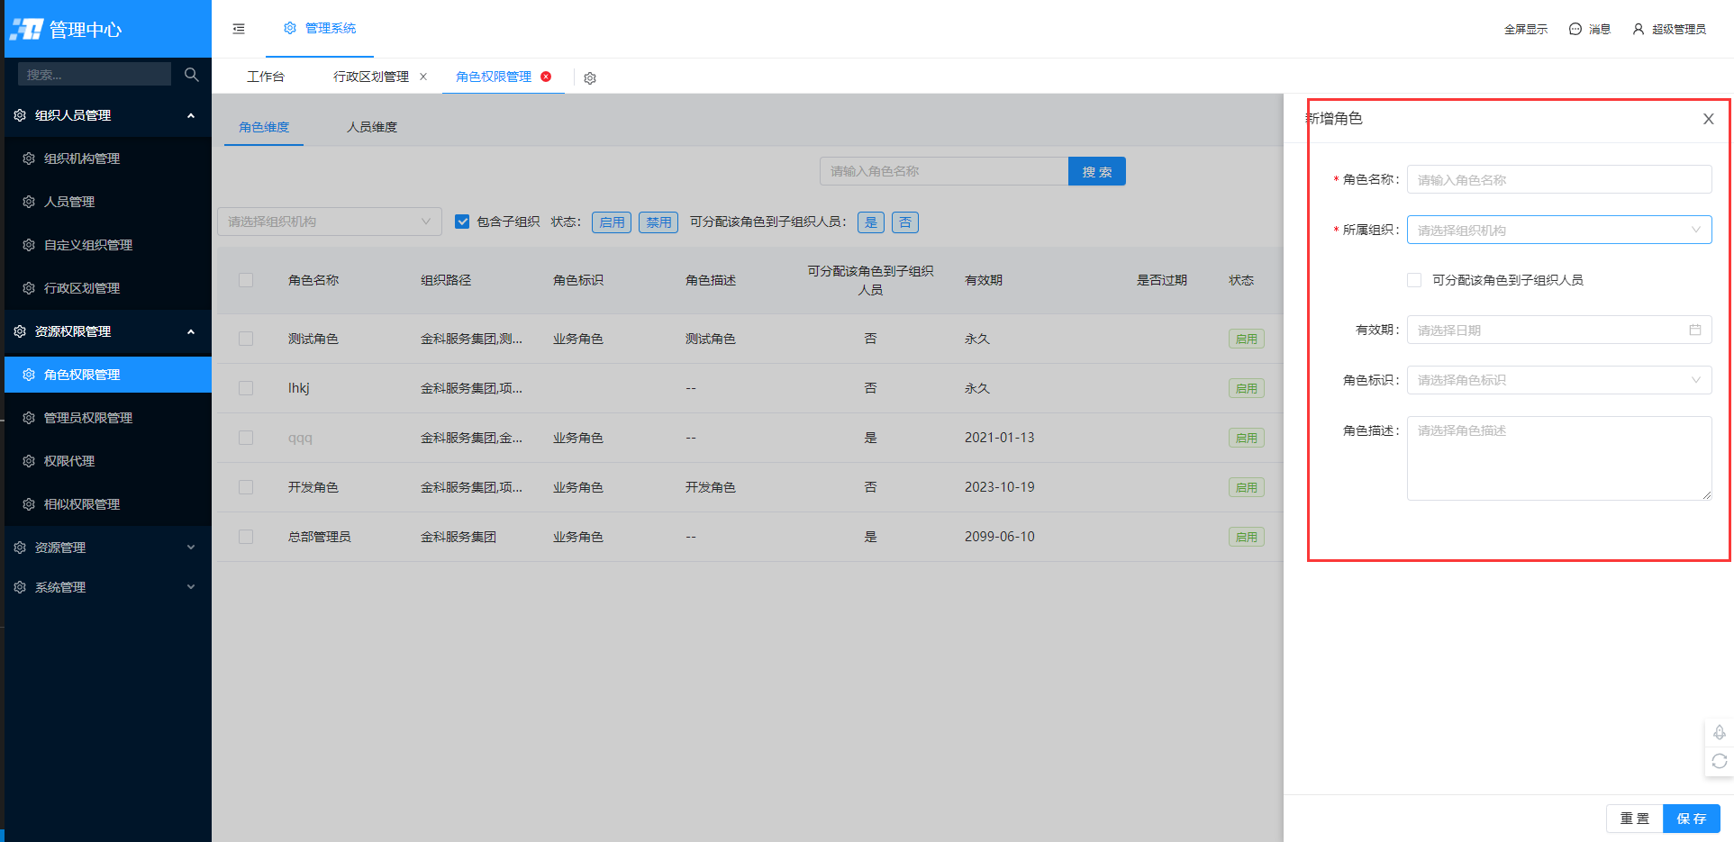Viewport: 1734px width, 842px height.
Task: Open 相似权限管理 menu item
Action: pyautogui.click(x=108, y=504)
